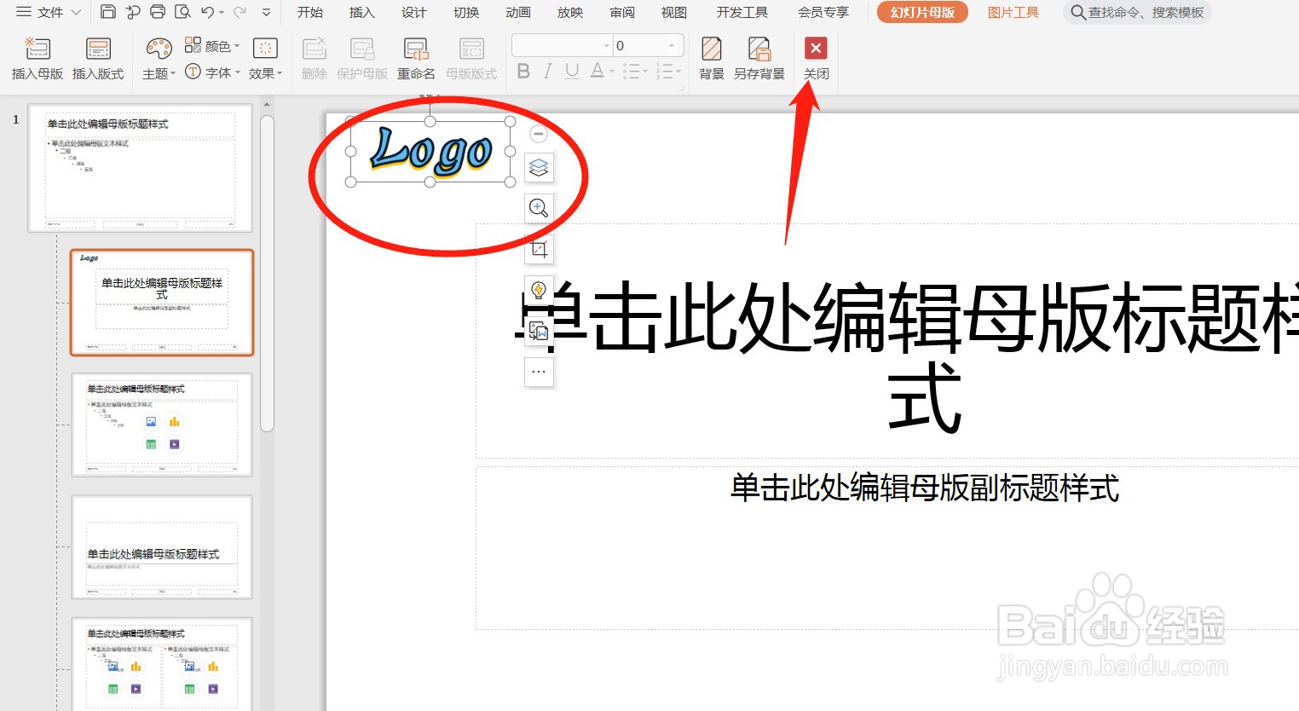Image resolution: width=1299 pixels, height=711 pixels.
Task: Select the title layout thumbnail with Logo
Action: (162, 303)
